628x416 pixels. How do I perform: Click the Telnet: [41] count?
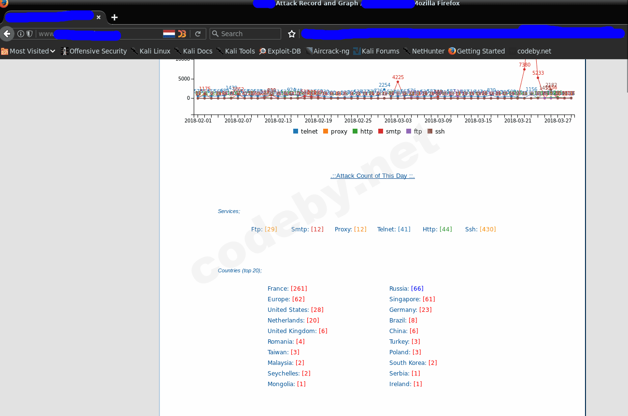point(394,229)
